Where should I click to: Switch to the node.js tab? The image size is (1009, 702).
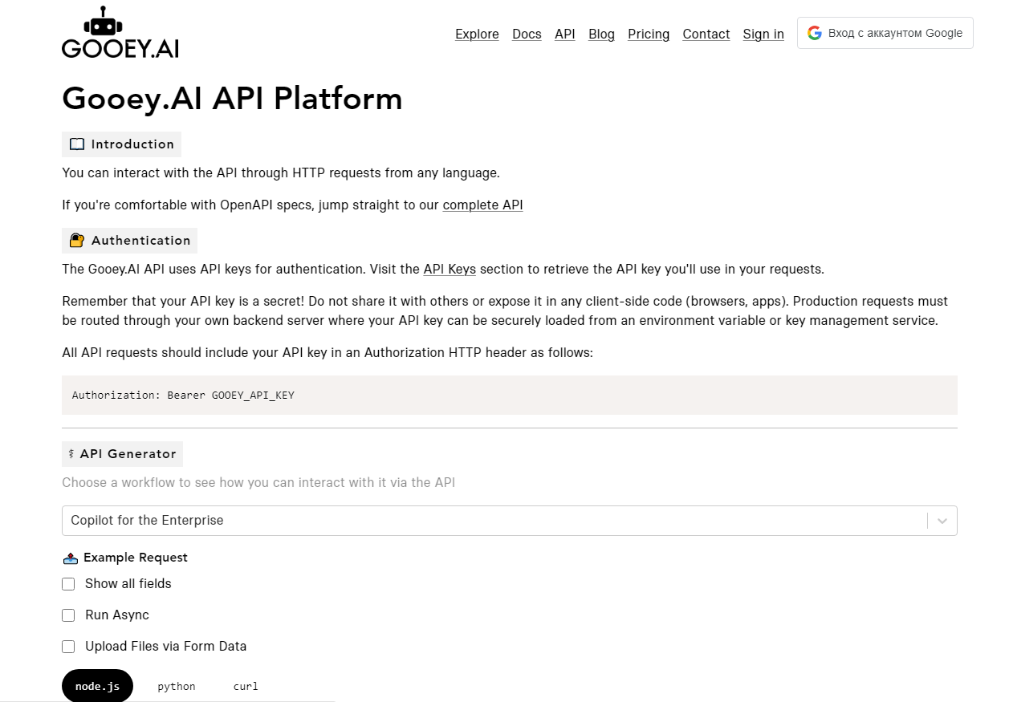pos(97,687)
